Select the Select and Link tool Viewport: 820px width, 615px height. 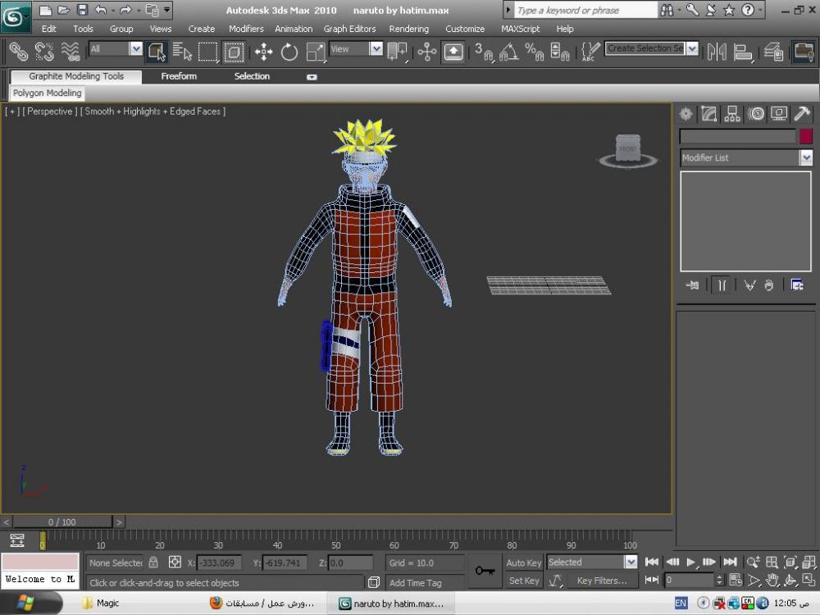[x=18, y=51]
